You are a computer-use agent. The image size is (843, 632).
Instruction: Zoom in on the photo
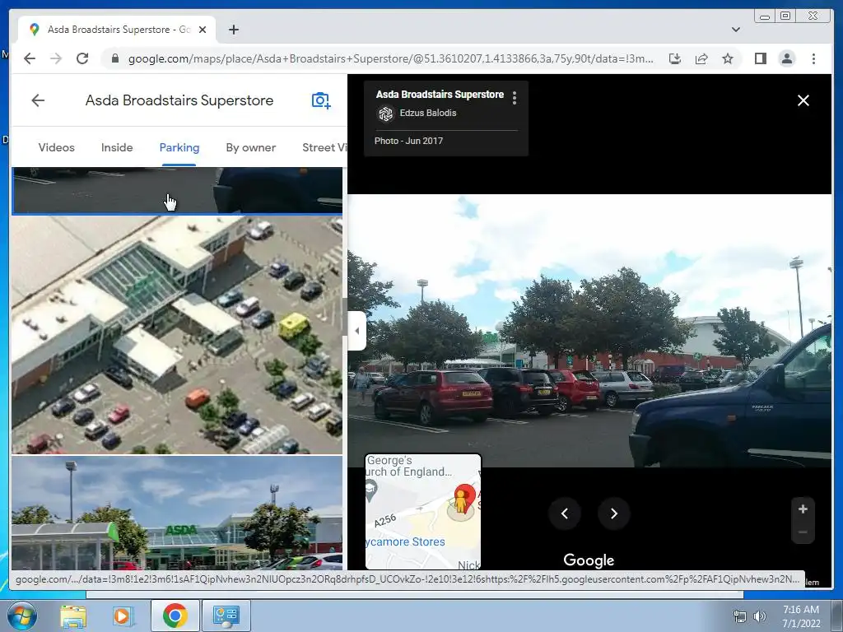803,509
